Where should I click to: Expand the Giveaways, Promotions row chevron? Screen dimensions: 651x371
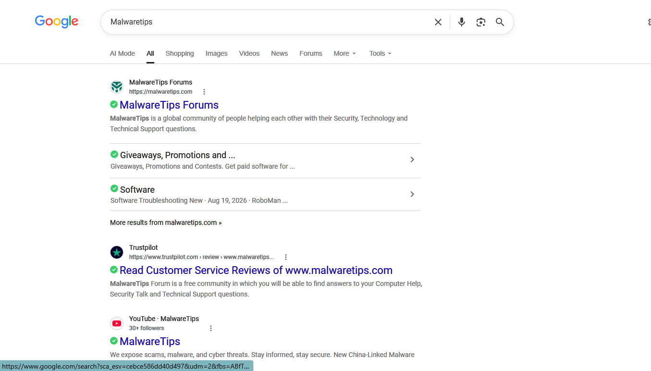(412, 160)
